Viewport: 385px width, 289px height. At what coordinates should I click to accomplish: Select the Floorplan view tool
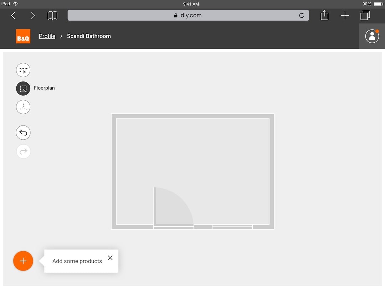tap(23, 89)
